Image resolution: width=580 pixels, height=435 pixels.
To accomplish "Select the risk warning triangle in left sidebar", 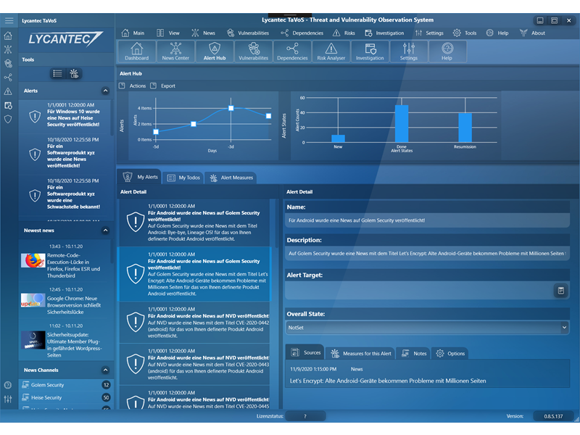I will click(8, 91).
